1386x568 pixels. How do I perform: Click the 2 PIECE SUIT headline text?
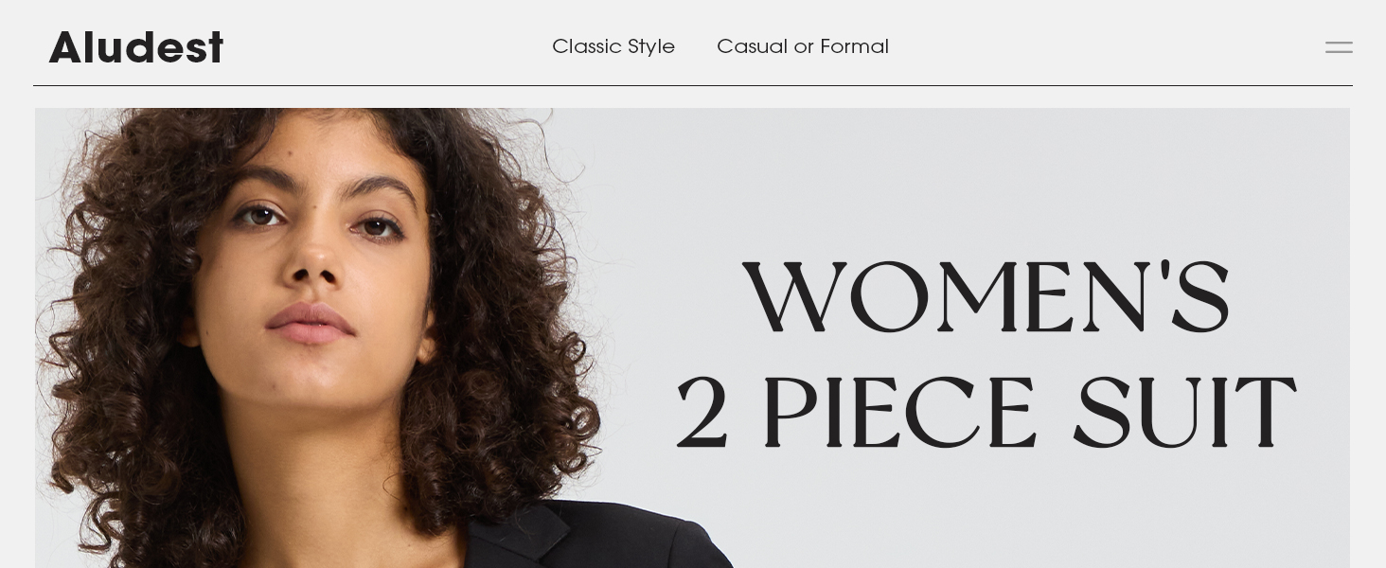pyautogui.click(x=986, y=414)
